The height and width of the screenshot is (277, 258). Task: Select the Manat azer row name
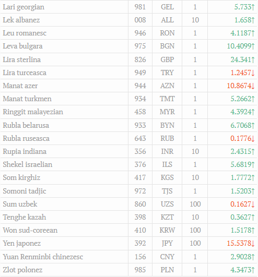point(20,86)
